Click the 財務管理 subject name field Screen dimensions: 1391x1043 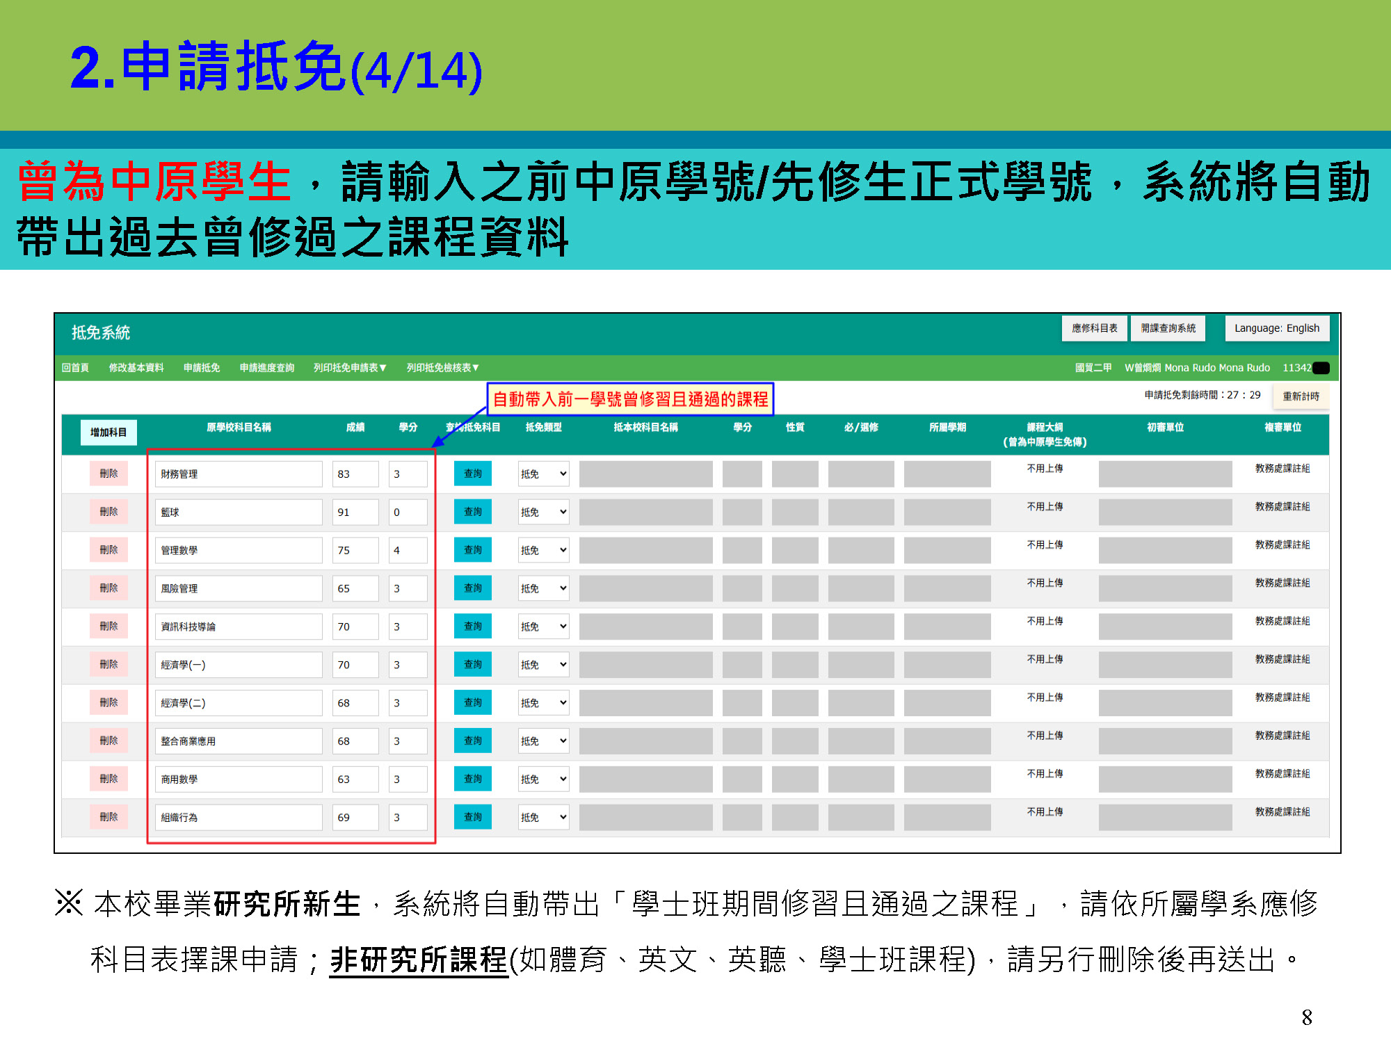coord(239,474)
